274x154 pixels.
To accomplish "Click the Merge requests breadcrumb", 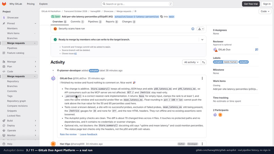I will 124,11.
